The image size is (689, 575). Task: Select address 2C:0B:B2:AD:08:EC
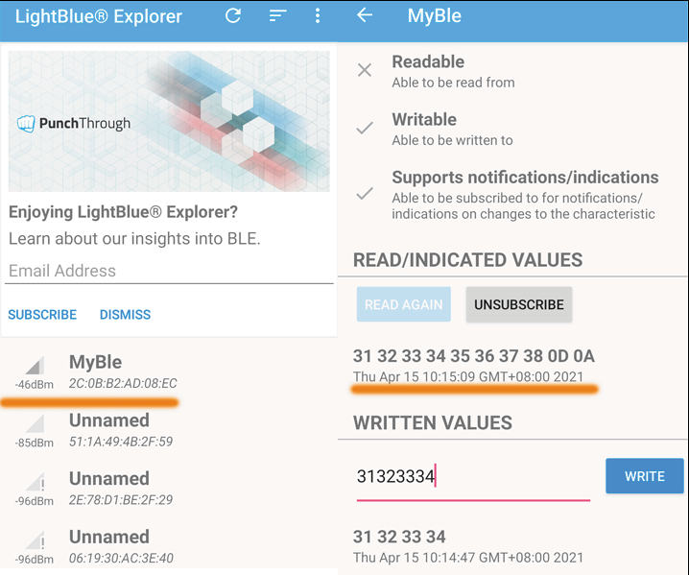[123, 383]
